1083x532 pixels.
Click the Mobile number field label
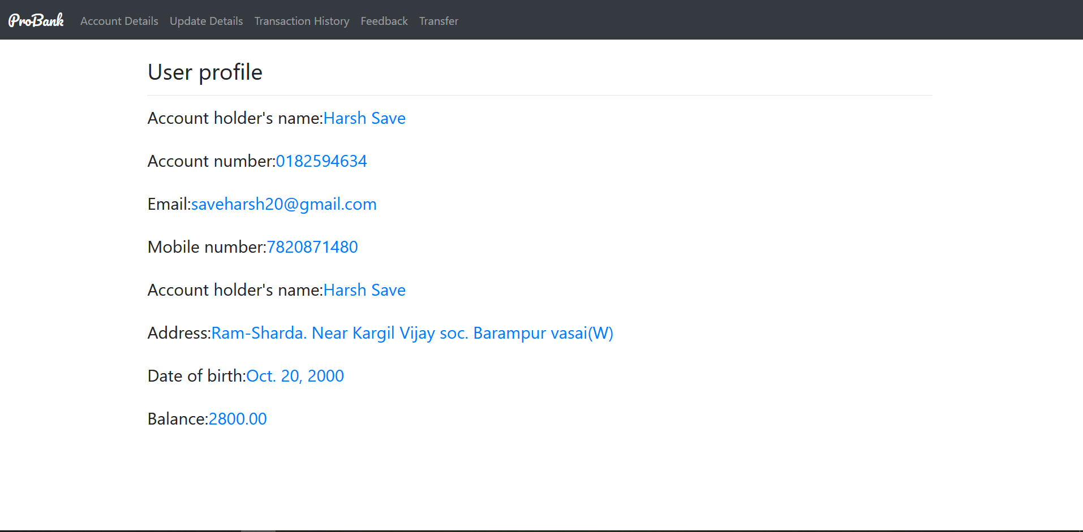[206, 247]
